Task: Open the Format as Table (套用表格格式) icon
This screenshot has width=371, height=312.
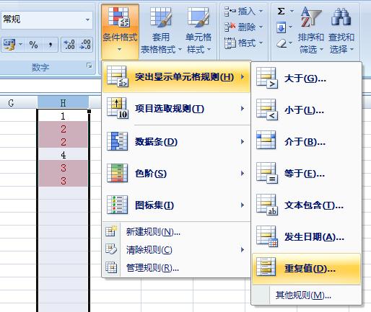Action: 161,17
